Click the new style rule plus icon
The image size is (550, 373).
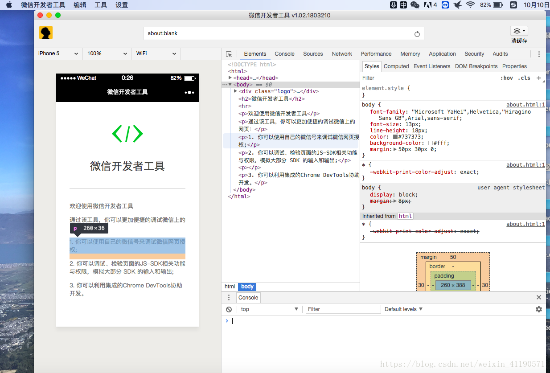[539, 78]
